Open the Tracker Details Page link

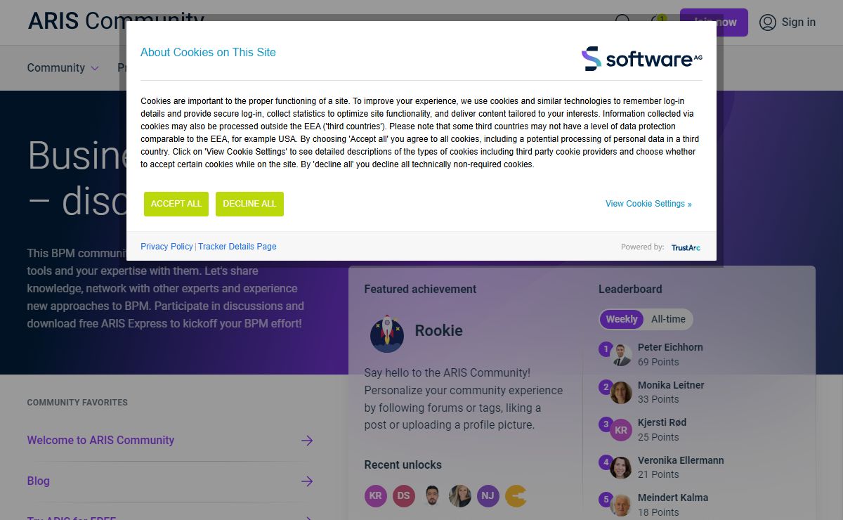tap(237, 247)
